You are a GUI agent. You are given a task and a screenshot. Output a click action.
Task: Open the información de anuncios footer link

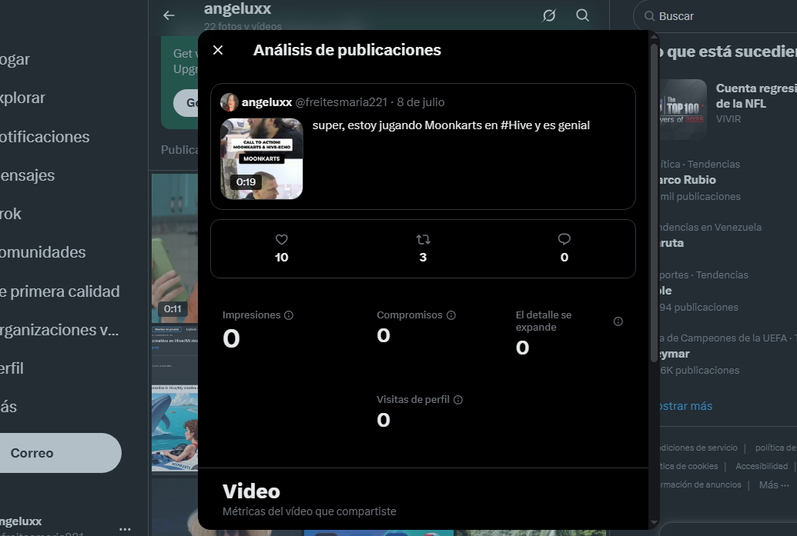click(x=700, y=484)
